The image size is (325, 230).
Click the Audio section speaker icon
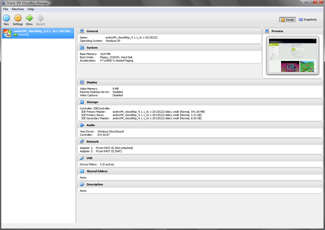(82, 125)
